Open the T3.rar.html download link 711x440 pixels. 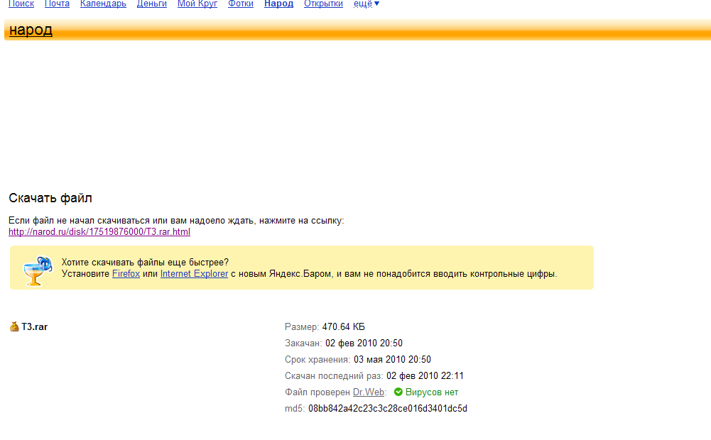coord(99,232)
